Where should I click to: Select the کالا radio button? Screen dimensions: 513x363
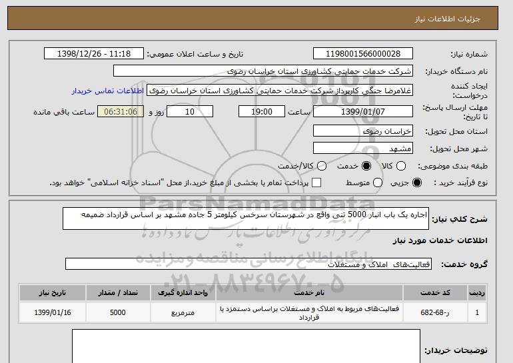coord(401,166)
